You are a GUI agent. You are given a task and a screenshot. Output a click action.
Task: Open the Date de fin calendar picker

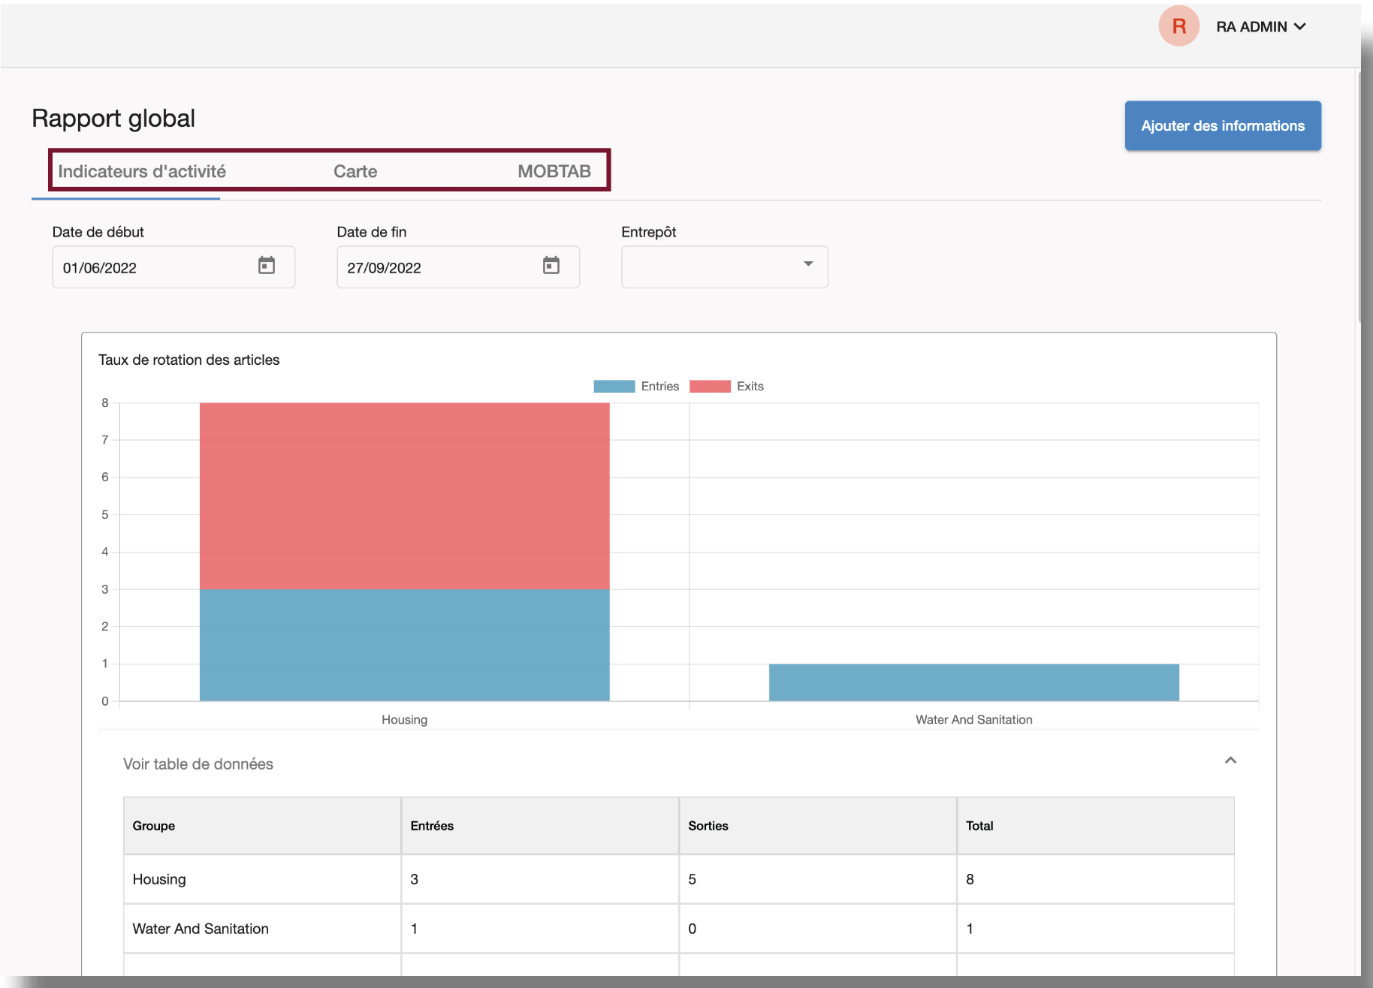coord(551,266)
